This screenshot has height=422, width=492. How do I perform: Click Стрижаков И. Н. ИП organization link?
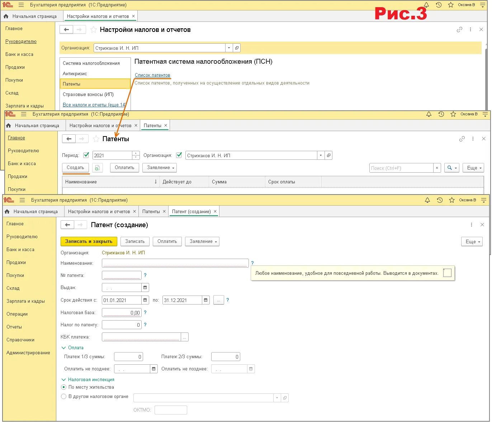pos(123,253)
